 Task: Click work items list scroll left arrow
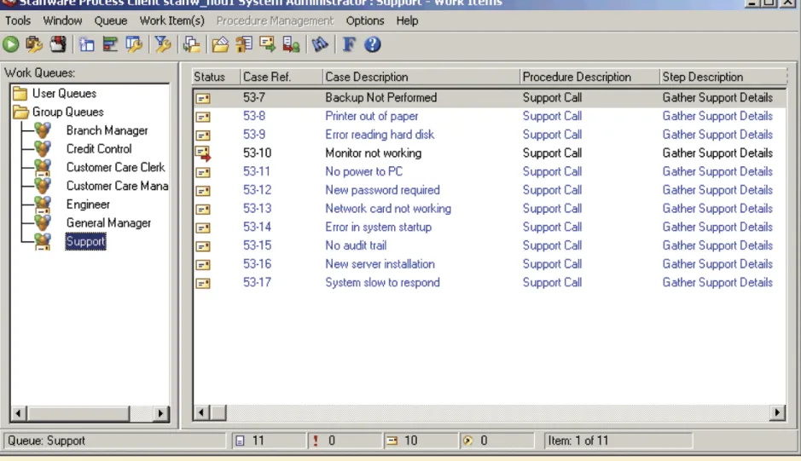coord(201,412)
